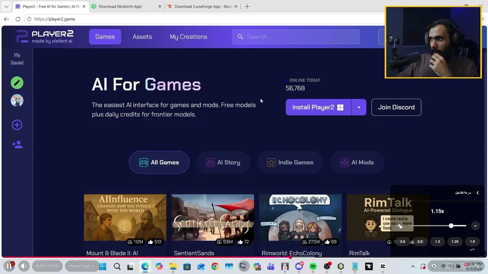Open the My Creations nav tab

[x=188, y=37]
